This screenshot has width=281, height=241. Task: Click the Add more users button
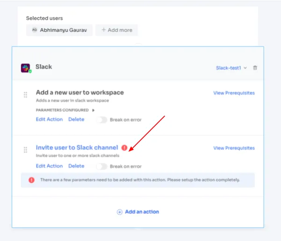(x=117, y=30)
